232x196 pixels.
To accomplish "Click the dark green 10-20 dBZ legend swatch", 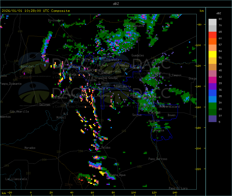I will pyautogui.click(x=212, y=112).
